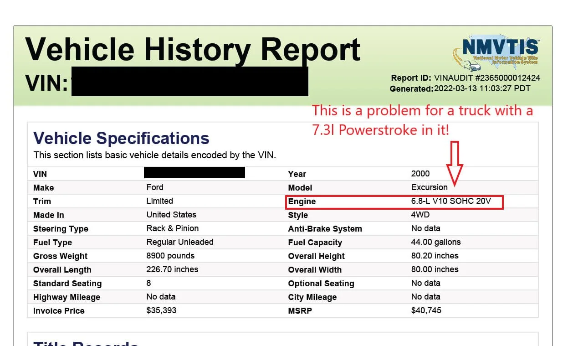Click the "Gross Weight" row label
Image resolution: width=573 pixels, height=346 pixels.
point(61,256)
